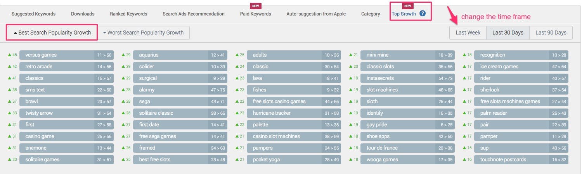Screen dimensions: 582x174
Task: Switch time frame to Last 30 Days
Action: [508, 33]
